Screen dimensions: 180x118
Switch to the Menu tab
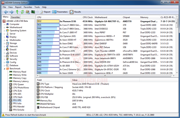pos(5,17)
